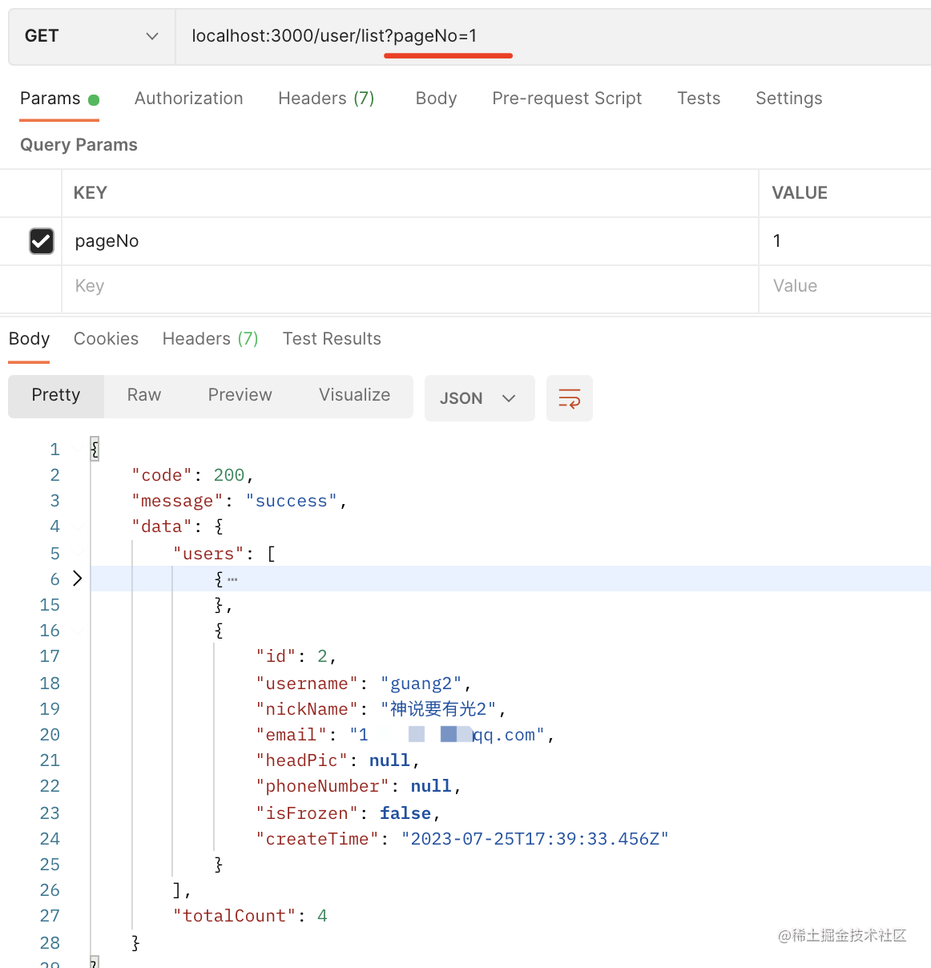Open the Tests tab

698,99
